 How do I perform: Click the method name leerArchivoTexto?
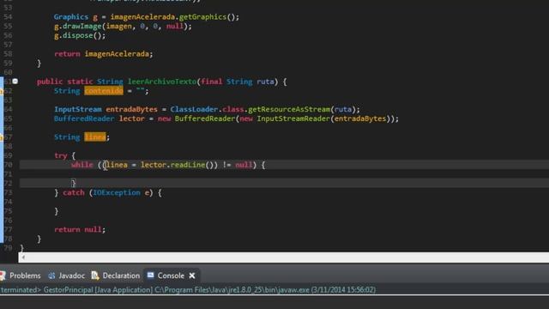tap(162, 82)
